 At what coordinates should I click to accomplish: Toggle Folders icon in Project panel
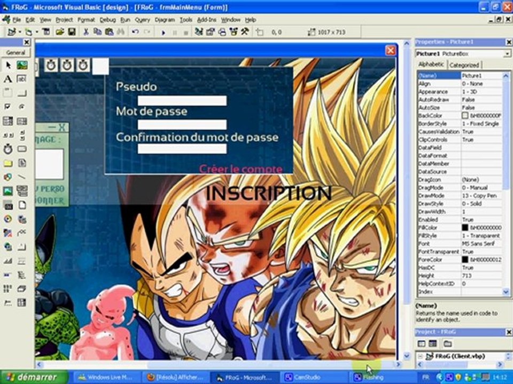448,343
